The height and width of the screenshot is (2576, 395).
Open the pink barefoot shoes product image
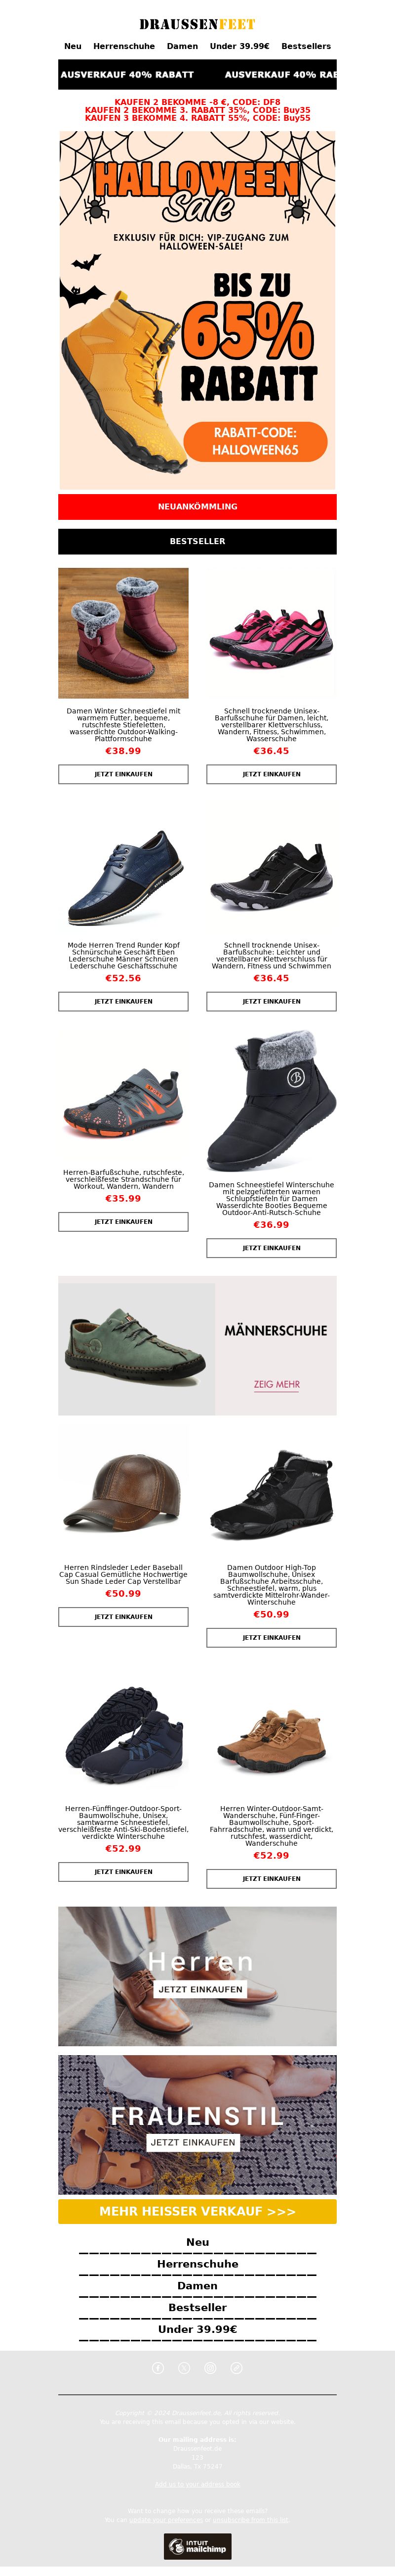point(271,633)
